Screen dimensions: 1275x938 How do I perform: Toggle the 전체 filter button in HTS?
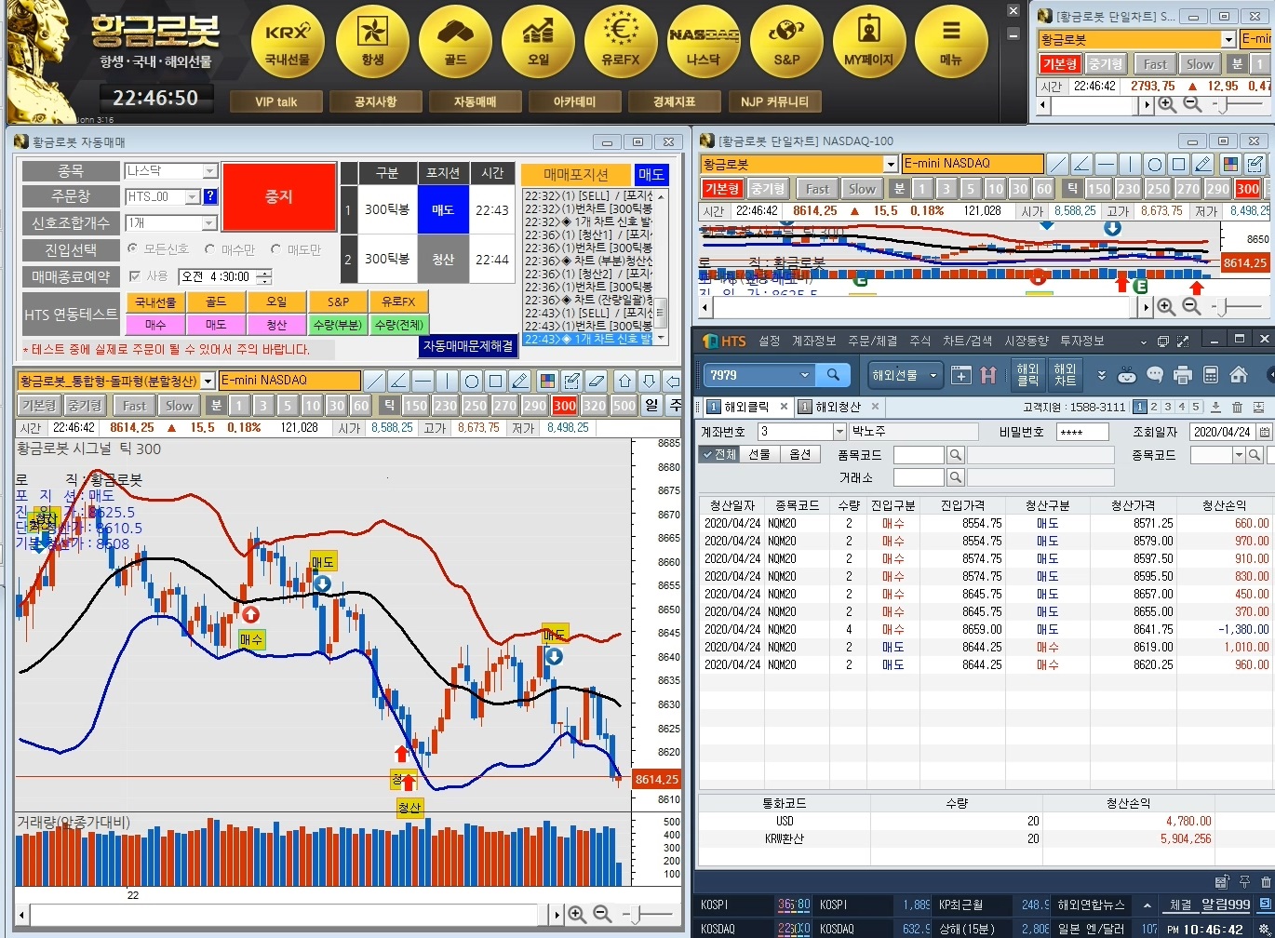tap(721, 454)
